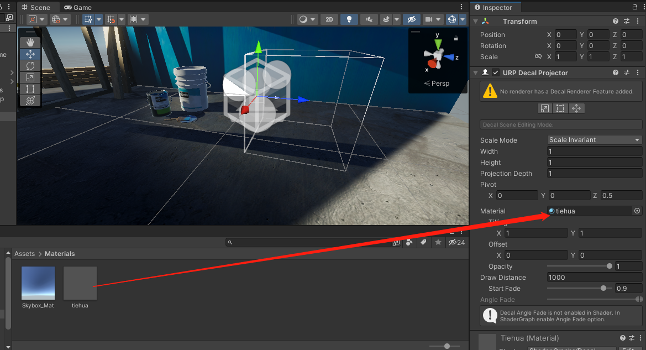Open effects toggle dropdown arrow
This screenshot has height=350, width=646.
[397, 19]
